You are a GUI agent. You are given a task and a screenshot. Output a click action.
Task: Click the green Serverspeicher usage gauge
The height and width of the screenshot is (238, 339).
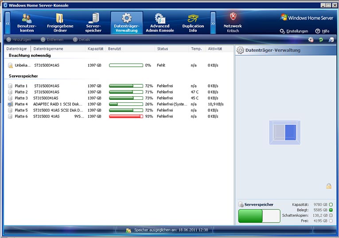coord(259,216)
